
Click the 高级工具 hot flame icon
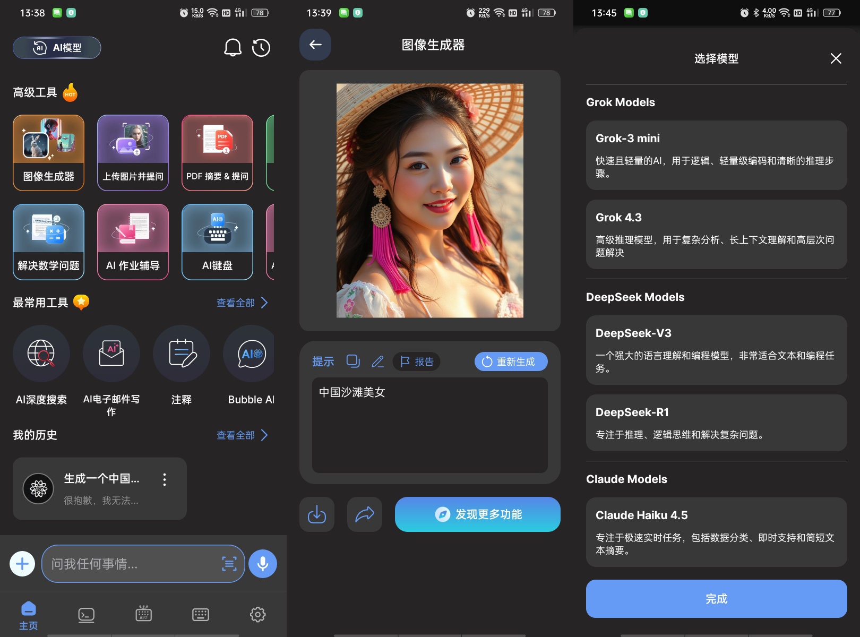pos(70,92)
